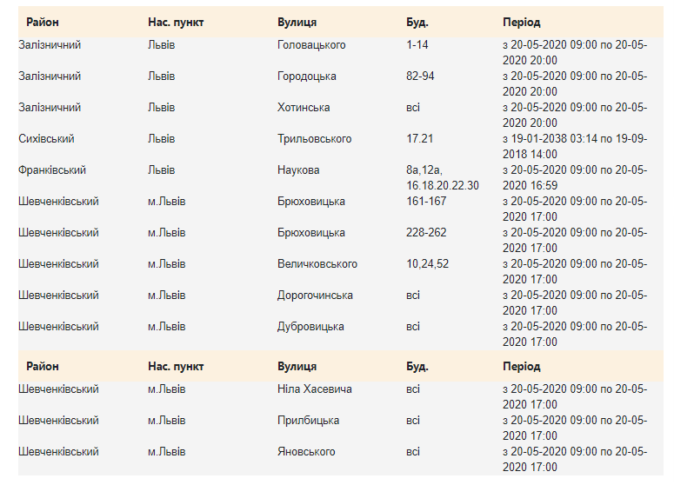Click the first "Період" column header
The width and height of the screenshot is (674, 485).
click(x=521, y=22)
